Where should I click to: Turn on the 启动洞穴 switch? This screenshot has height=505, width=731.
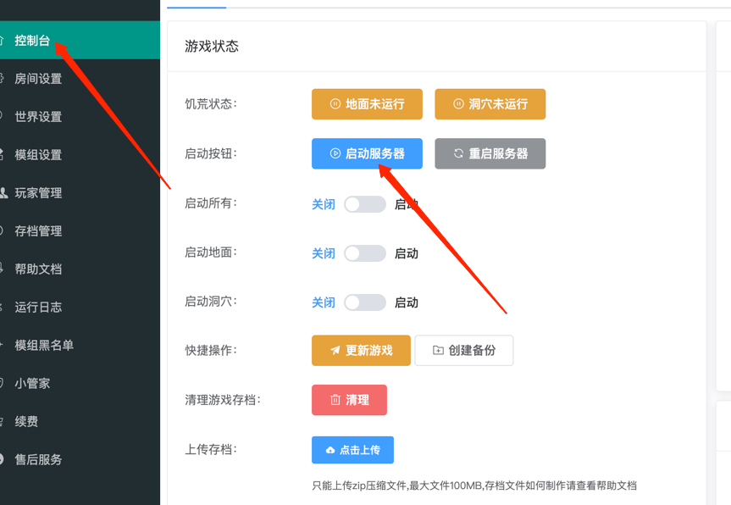point(364,302)
